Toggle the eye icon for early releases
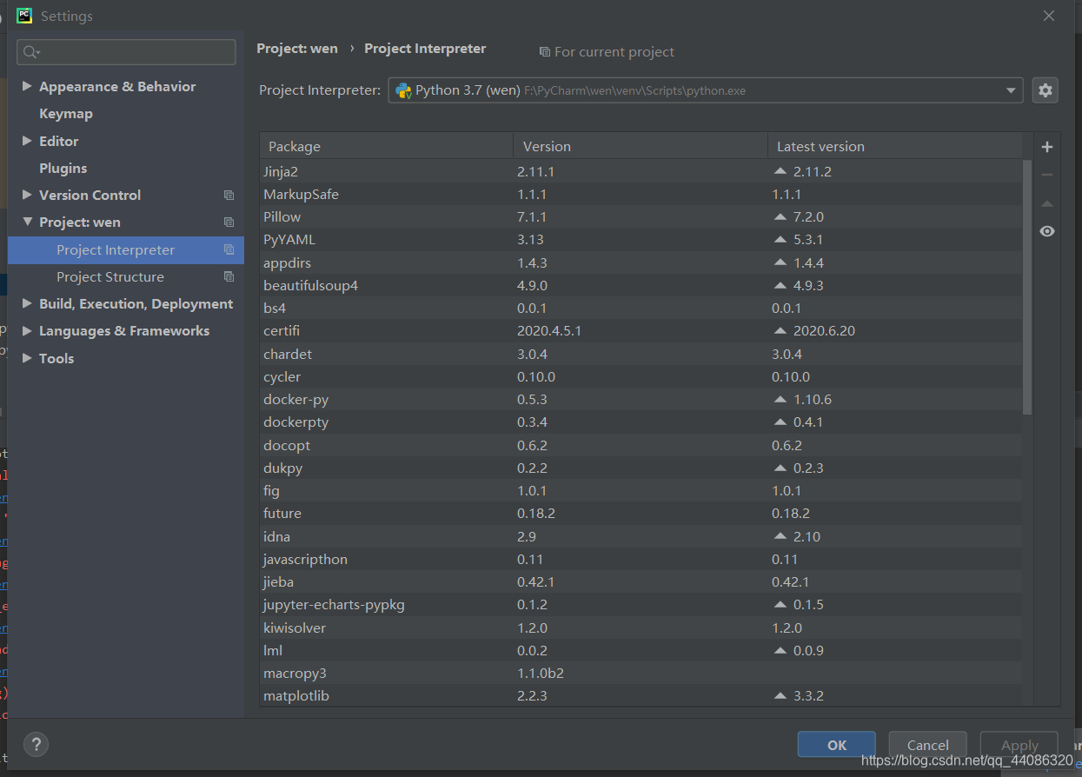The image size is (1082, 777). click(x=1047, y=231)
